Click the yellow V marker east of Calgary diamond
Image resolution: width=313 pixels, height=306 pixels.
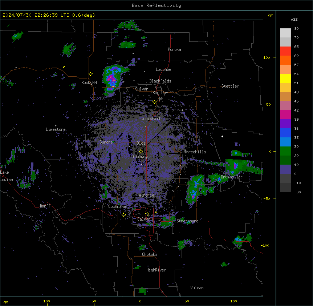(x=156, y=212)
